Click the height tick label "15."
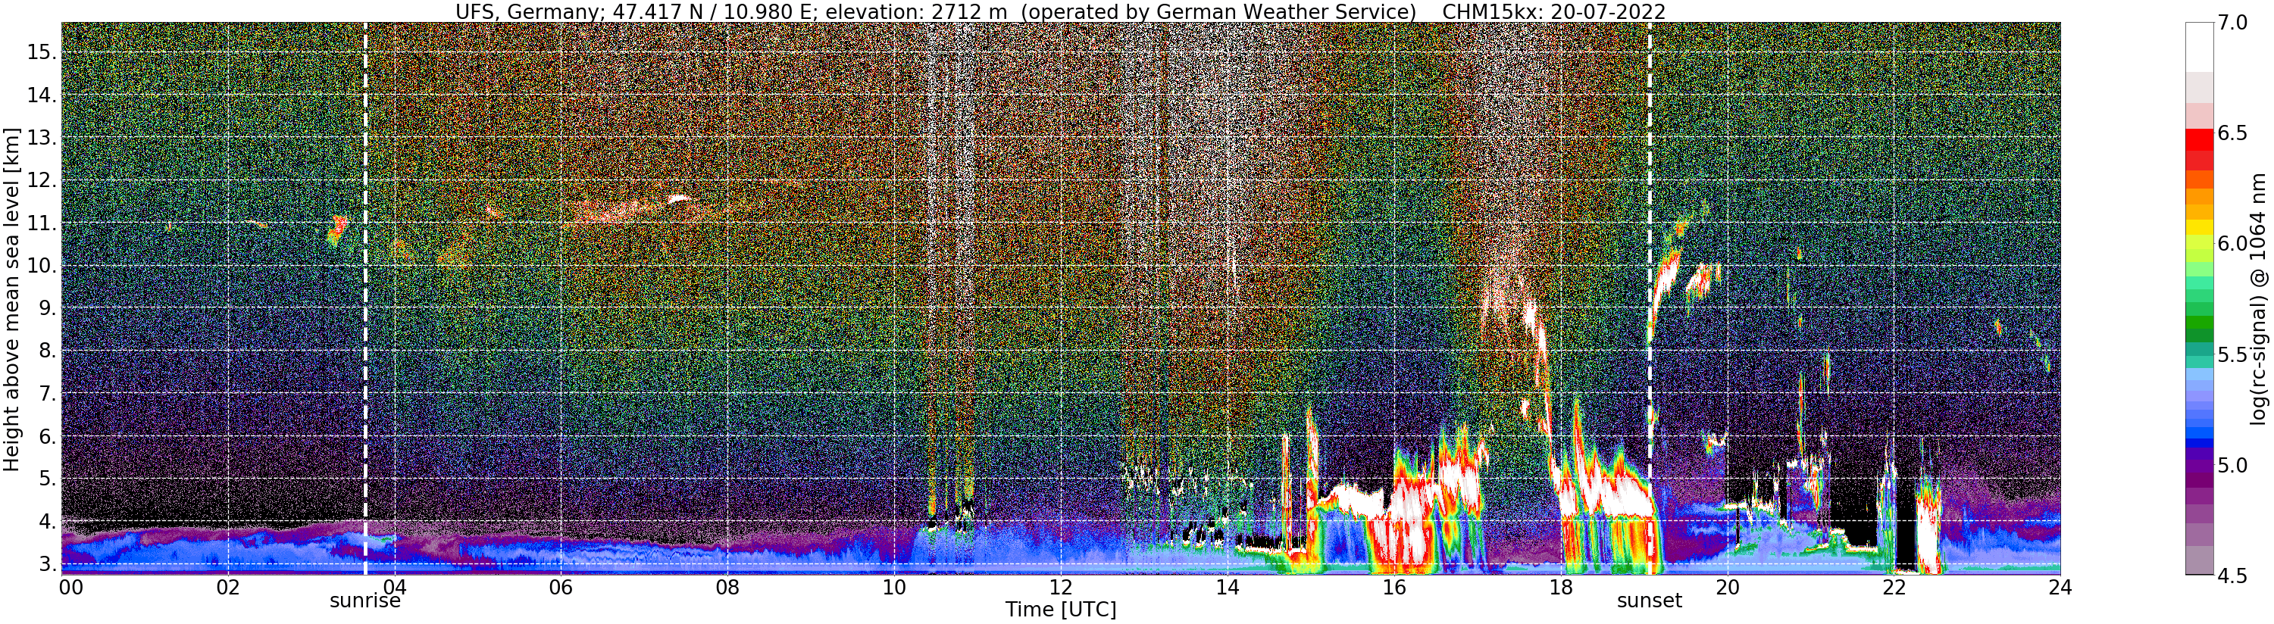Image resolution: width=2274 pixels, height=624 pixels. 42,52
